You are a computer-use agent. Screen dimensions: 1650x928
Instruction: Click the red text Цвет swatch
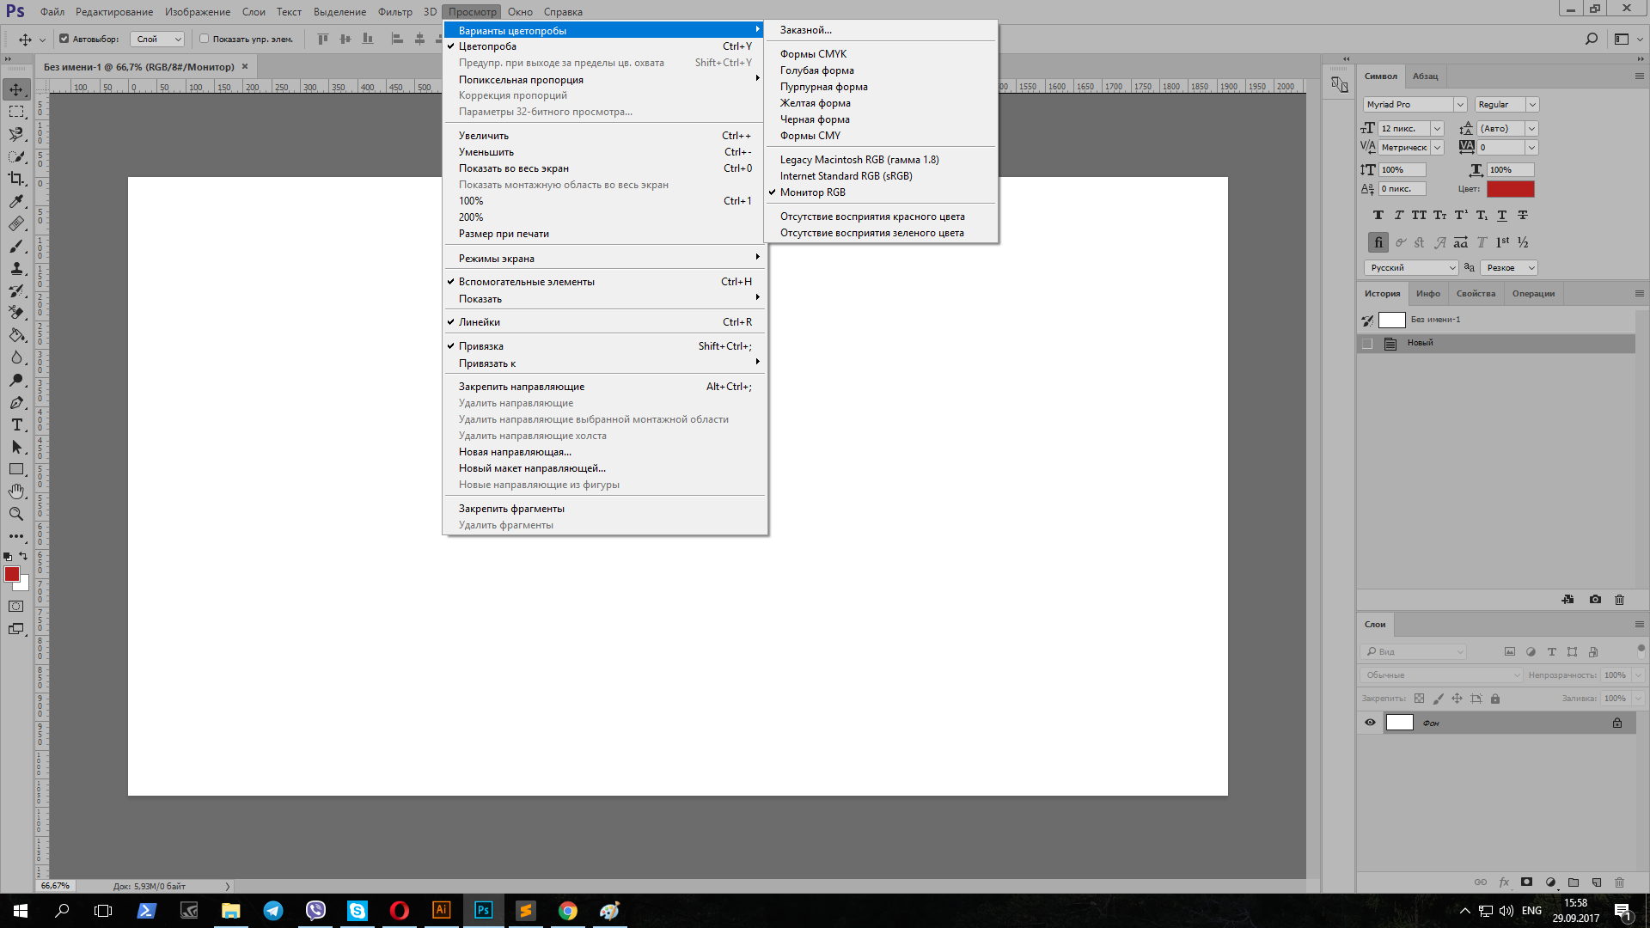(1510, 189)
